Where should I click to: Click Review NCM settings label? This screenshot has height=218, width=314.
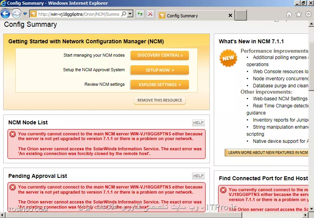[105, 85]
